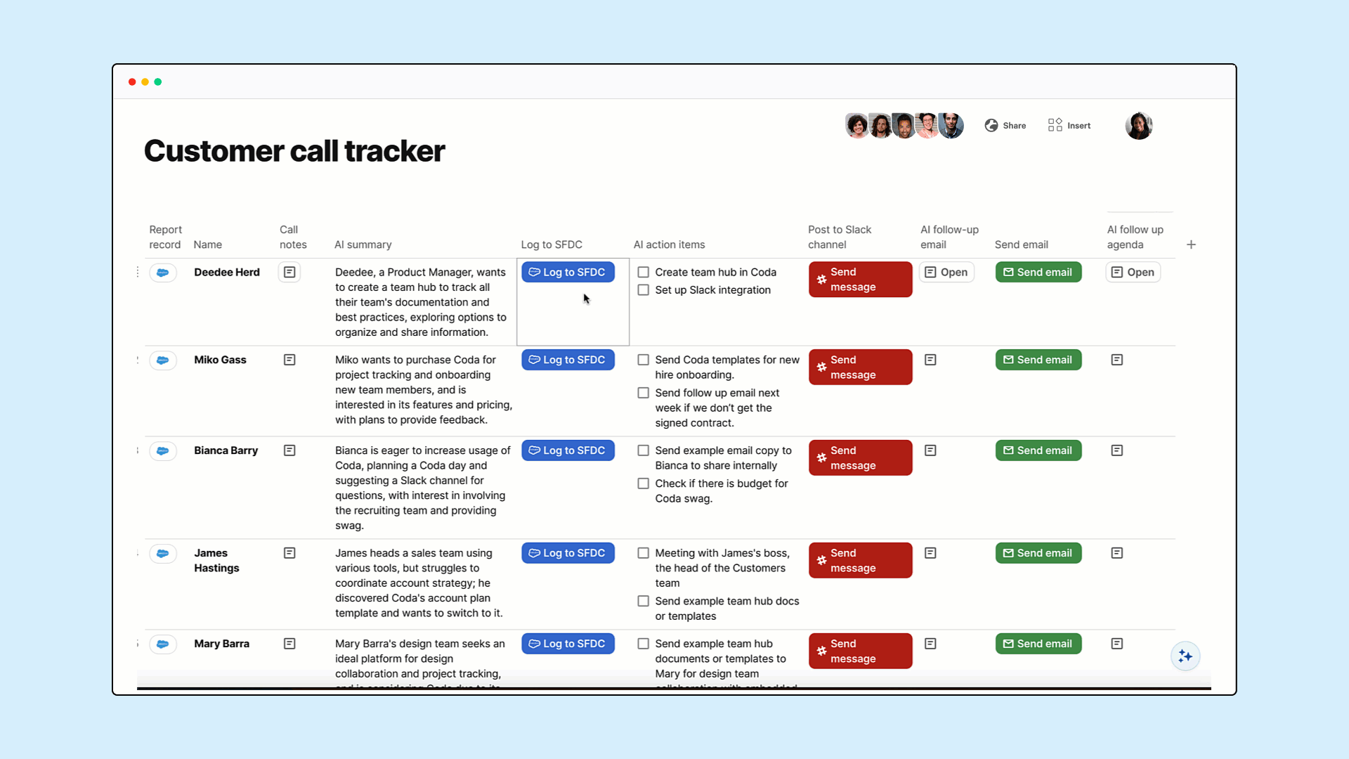
Task: Click the Salesforce icon for Miko Gass
Action: pos(162,360)
